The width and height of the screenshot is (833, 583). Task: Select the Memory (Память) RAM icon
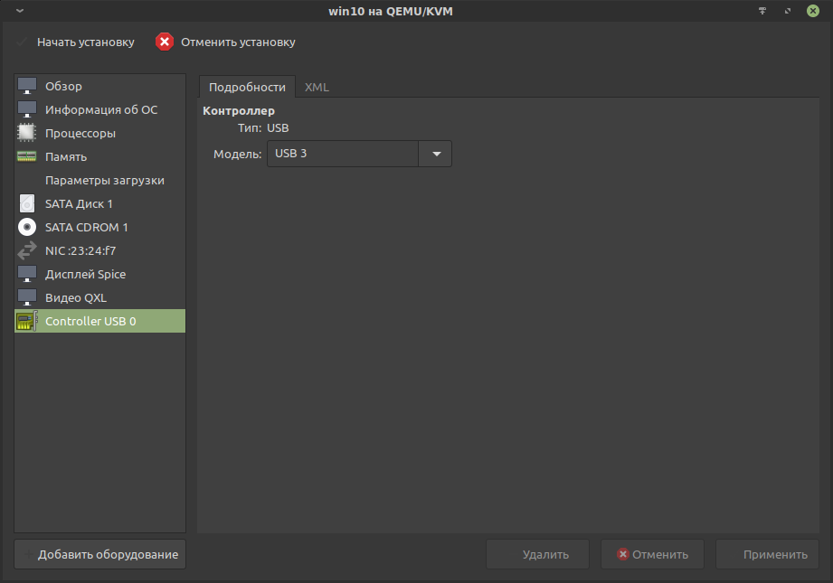[x=27, y=156]
